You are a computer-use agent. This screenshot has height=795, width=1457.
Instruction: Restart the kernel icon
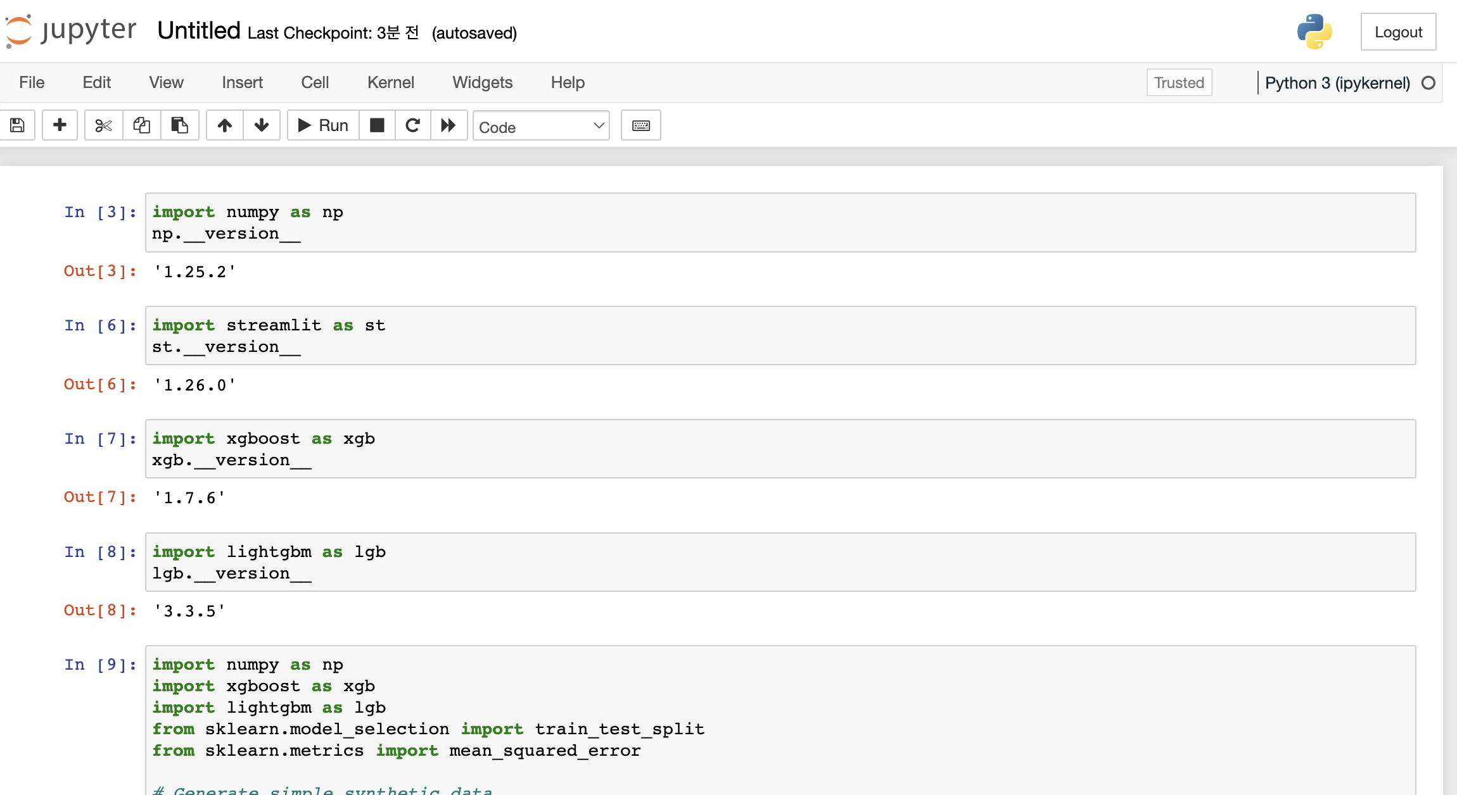click(412, 125)
